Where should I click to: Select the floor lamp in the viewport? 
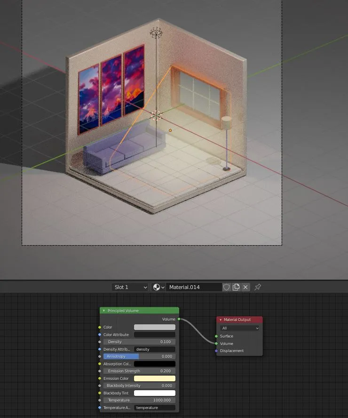(x=226, y=143)
